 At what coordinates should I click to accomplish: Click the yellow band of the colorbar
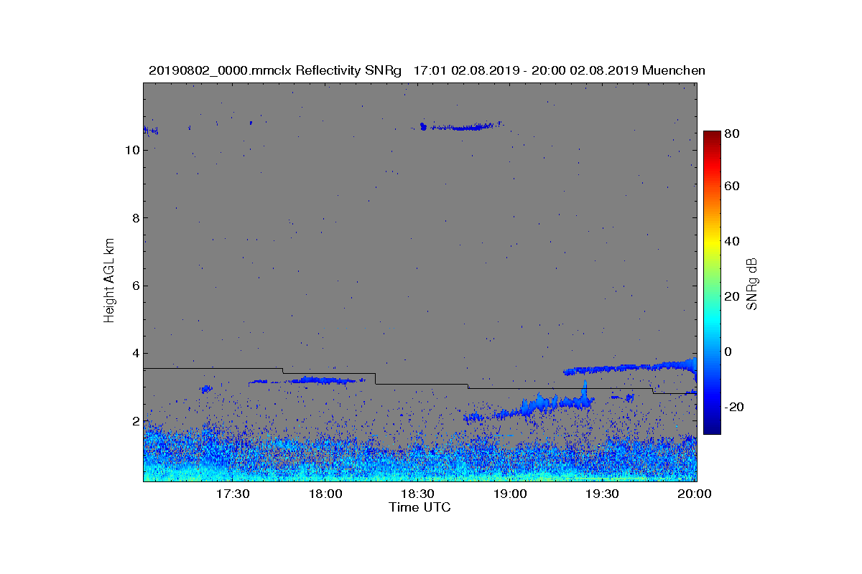712,244
